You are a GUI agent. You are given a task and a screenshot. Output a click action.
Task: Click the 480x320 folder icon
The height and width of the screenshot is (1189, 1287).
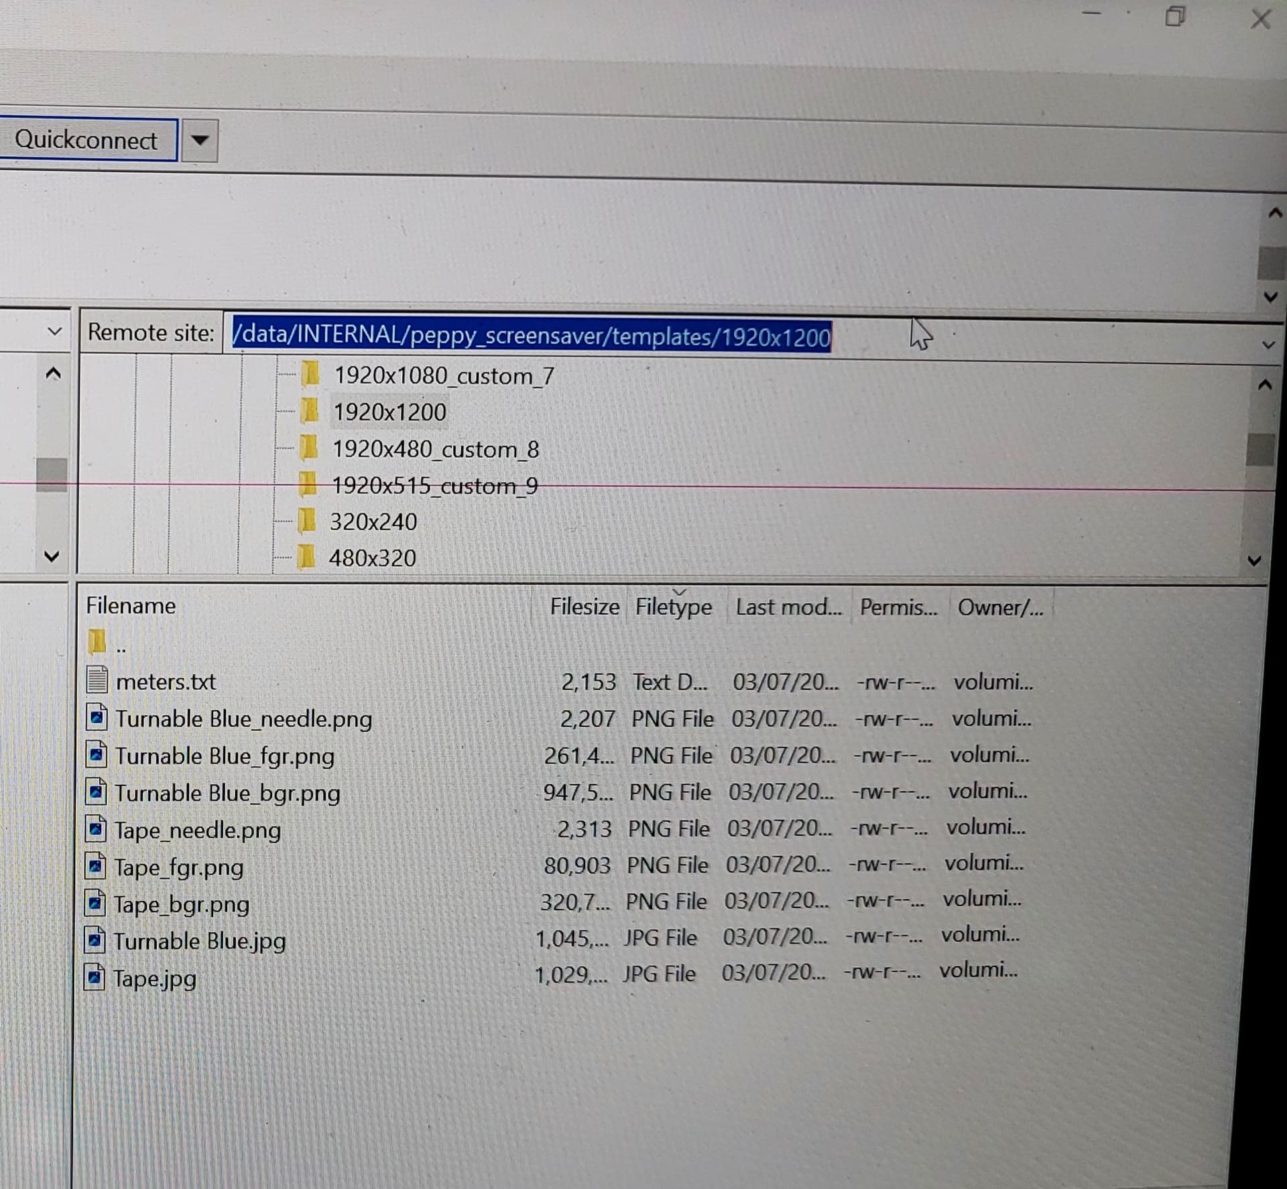[x=306, y=556]
